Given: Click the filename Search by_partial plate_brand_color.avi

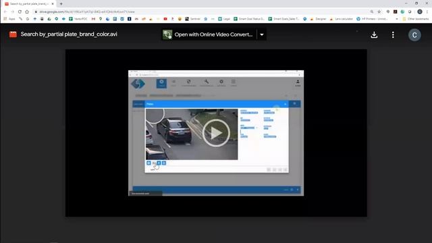Looking at the screenshot, I should point(69,34).
